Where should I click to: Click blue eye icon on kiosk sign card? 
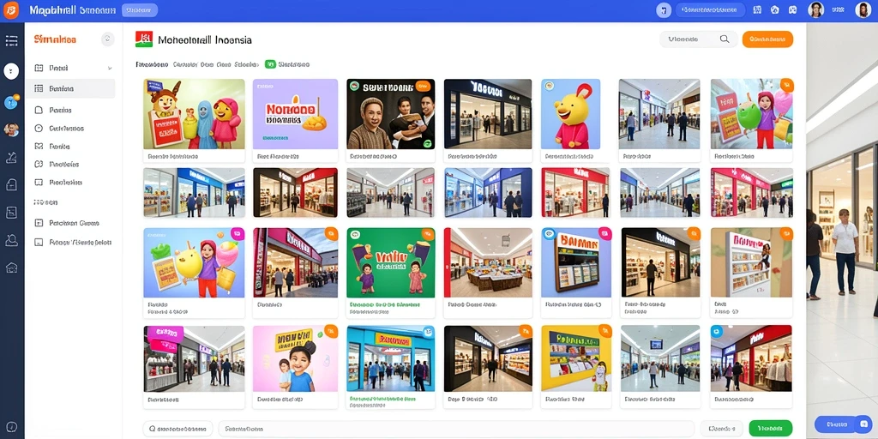pos(549,234)
